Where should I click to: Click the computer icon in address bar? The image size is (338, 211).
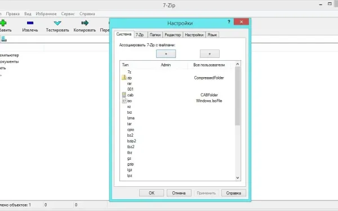[4, 39]
